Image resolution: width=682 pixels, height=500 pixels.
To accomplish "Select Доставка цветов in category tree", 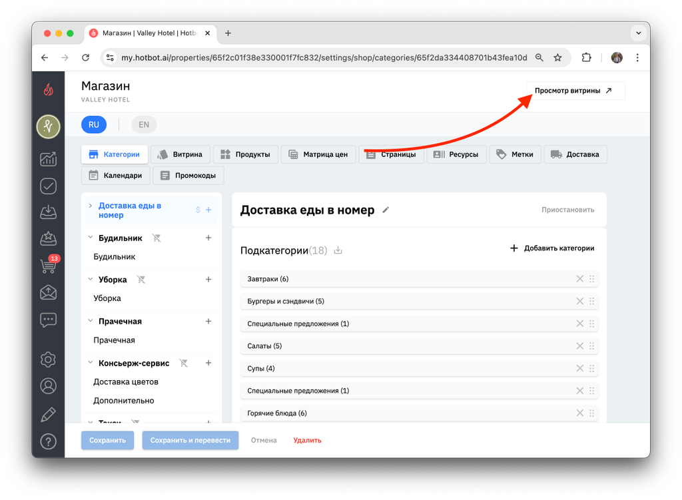I will [126, 381].
